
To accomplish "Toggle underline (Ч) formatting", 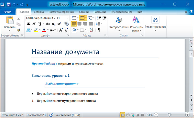I will (x=40, y=24).
